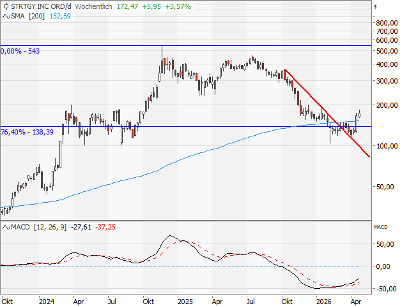Click the MACD wave indicator icon
The width and height of the screenshot is (409, 306).
pos(6,228)
